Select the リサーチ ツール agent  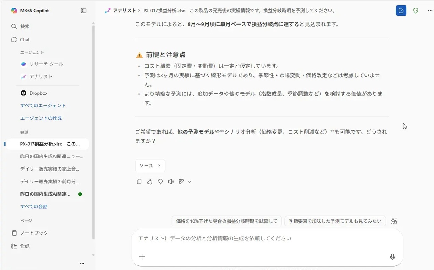pyautogui.click(x=46, y=64)
